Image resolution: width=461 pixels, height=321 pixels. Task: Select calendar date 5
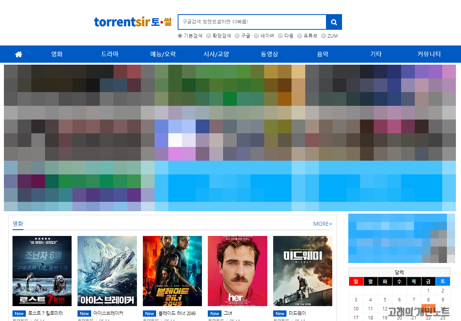[385, 300]
